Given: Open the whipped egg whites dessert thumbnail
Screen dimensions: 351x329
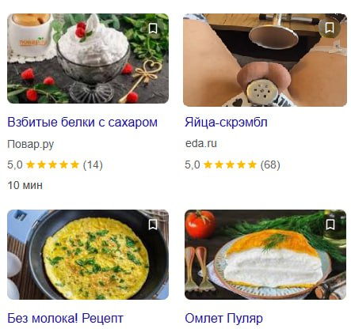Looking at the screenshot, I should (88, 59).
